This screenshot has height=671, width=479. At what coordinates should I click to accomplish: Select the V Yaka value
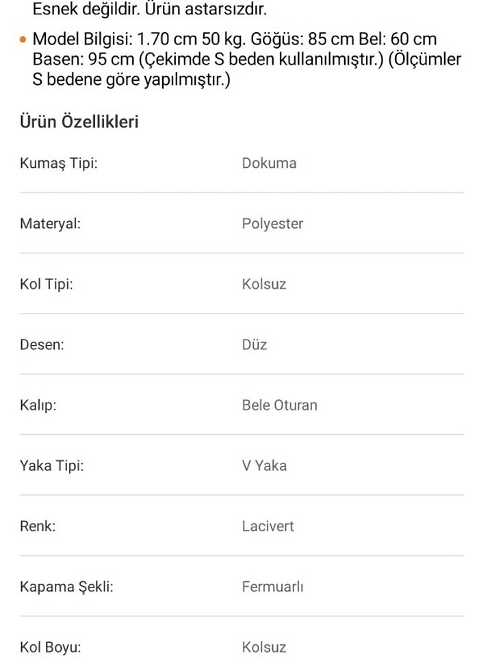pyautogui.click(x=264, y=466)
